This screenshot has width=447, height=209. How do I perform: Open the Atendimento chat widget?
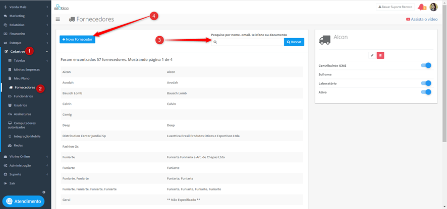[23, 201]
